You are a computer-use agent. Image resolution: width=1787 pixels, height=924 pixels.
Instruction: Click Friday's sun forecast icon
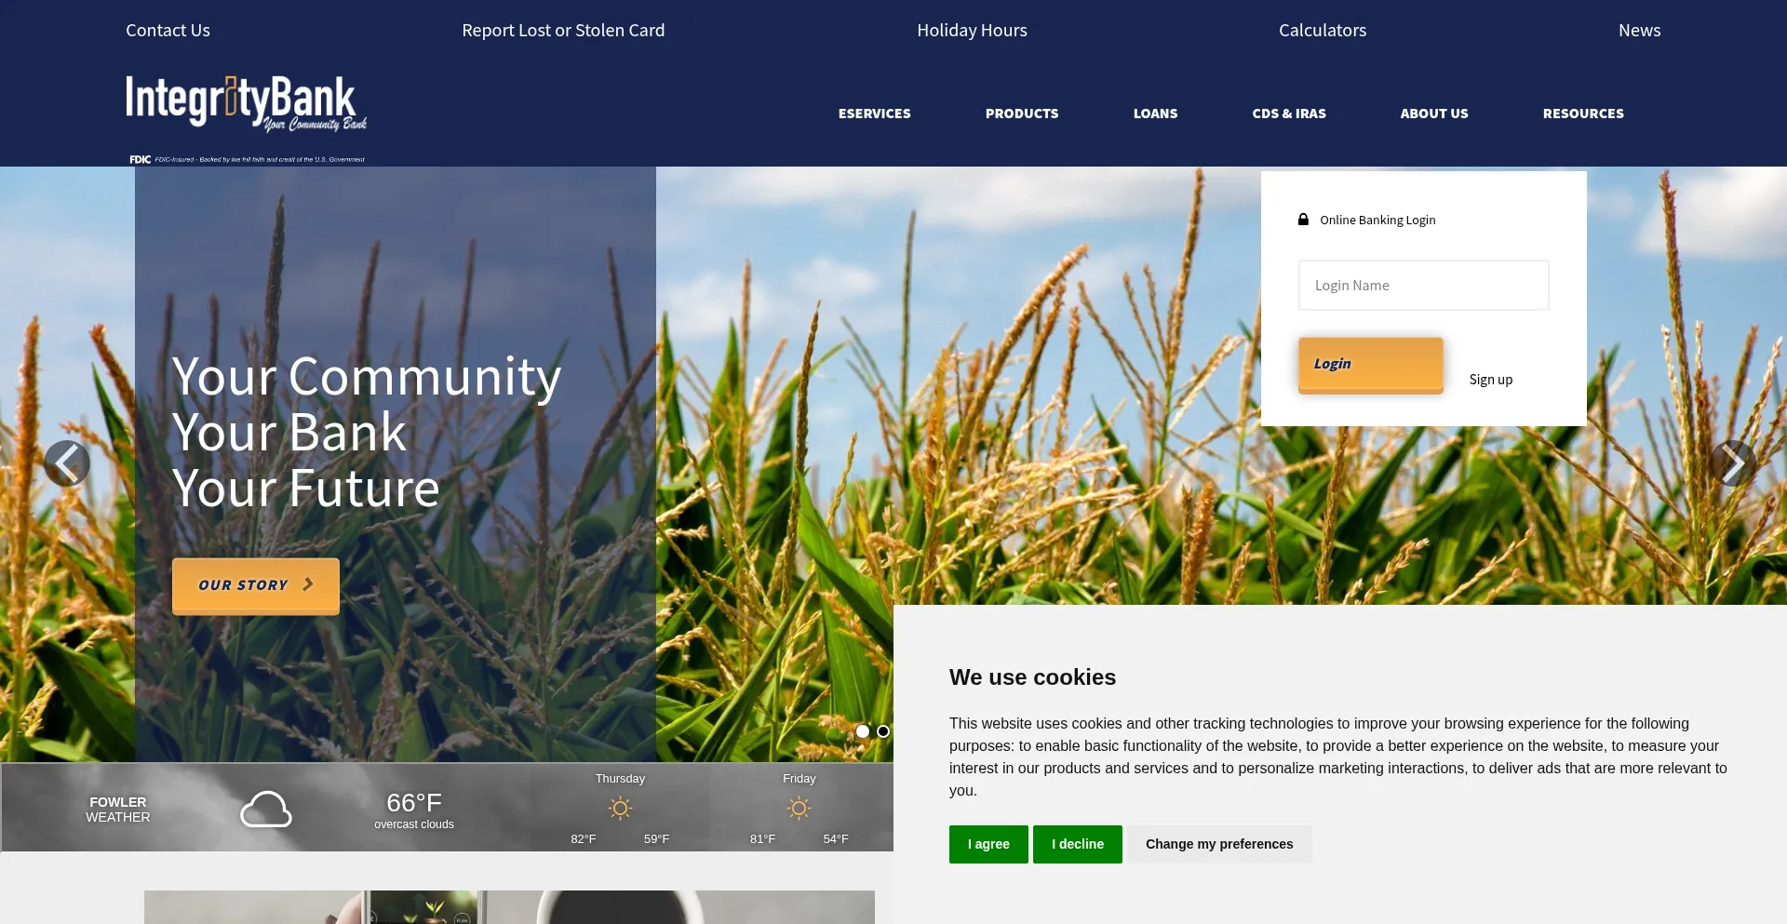click(x=799, y=808)
